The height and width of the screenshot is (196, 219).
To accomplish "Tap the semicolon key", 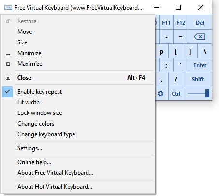I will 166,65.
